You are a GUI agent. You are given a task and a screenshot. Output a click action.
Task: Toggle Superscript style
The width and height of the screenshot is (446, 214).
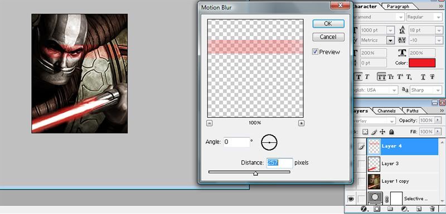tap(400, 77)
